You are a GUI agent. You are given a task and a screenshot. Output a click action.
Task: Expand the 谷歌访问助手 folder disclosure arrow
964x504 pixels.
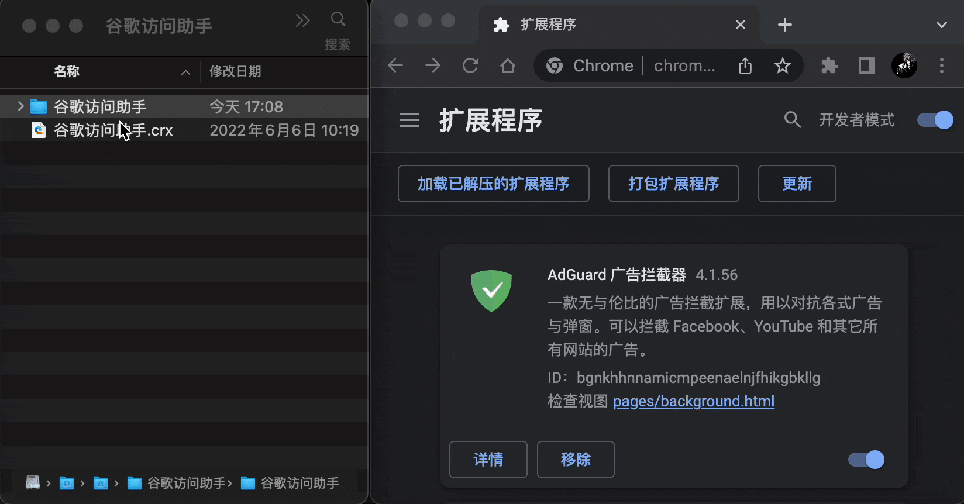20,106
